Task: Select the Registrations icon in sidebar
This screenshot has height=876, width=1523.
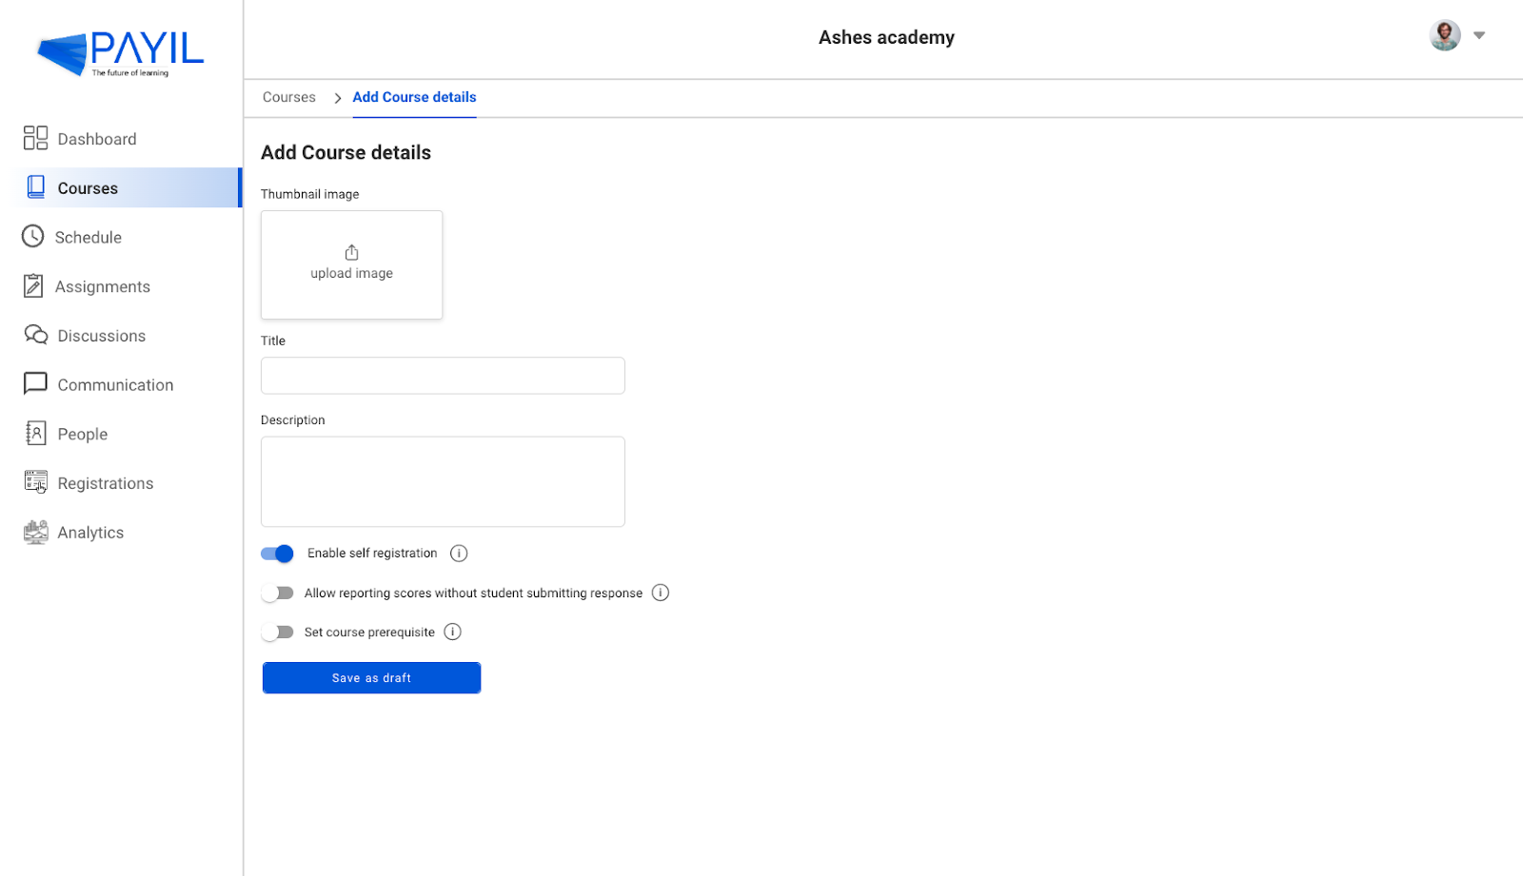Action: (35, 482)
